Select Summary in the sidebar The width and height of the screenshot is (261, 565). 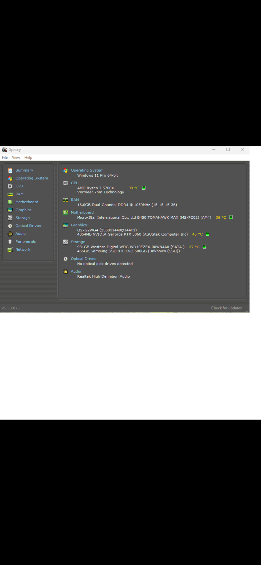[24, 170]
